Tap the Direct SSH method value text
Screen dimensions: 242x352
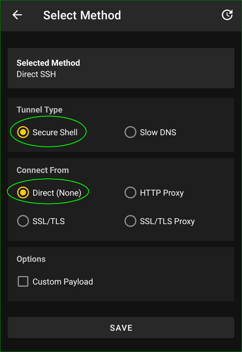(36, 74)
